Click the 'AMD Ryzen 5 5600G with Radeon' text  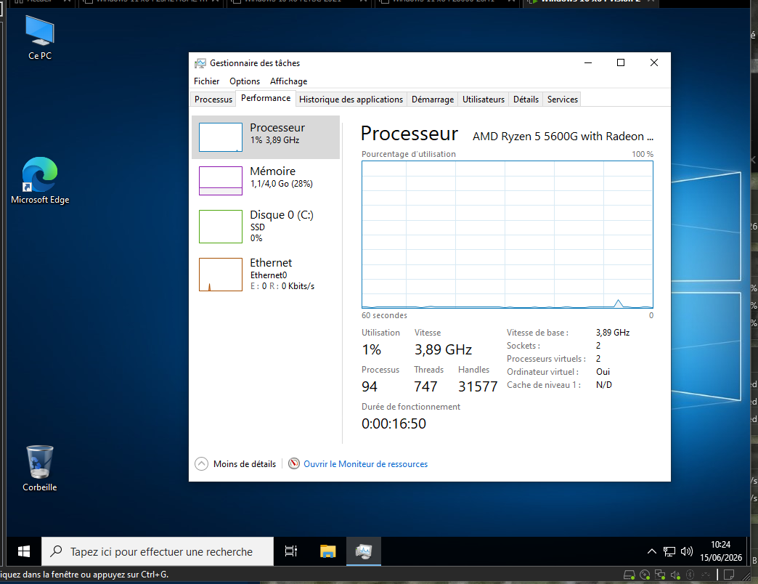click(563, 137)
